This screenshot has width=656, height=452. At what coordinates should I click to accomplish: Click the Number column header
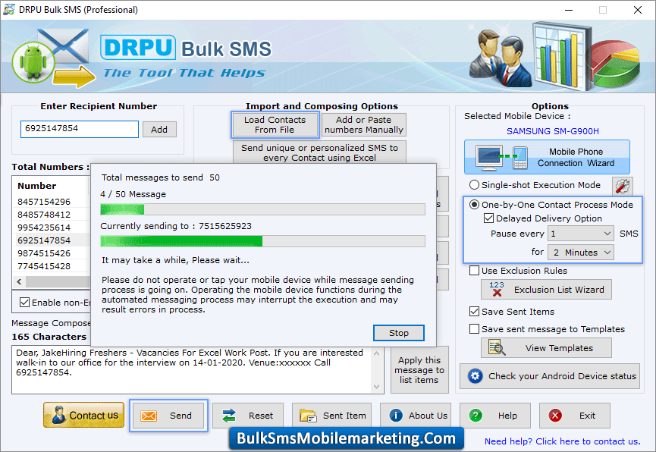click(37, 186)
